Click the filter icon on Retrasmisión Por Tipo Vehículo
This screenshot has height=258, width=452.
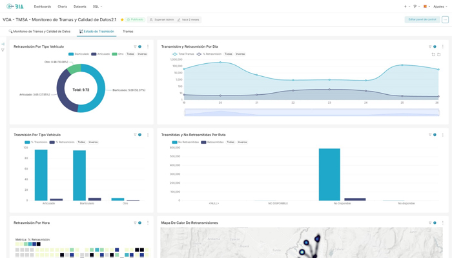(135, 46)
